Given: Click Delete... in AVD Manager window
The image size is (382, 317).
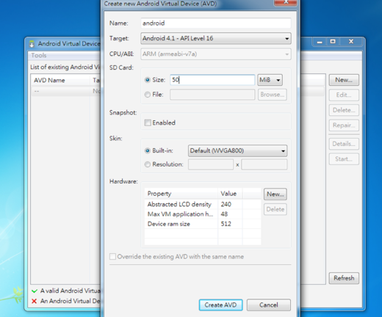Looking at the screenshot, I should coord(344,110).
